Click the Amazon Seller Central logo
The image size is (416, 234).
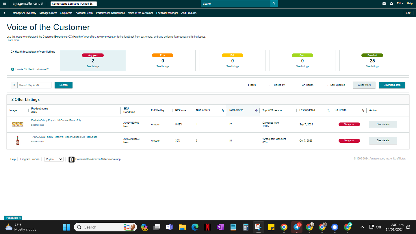tap(28, 4)
